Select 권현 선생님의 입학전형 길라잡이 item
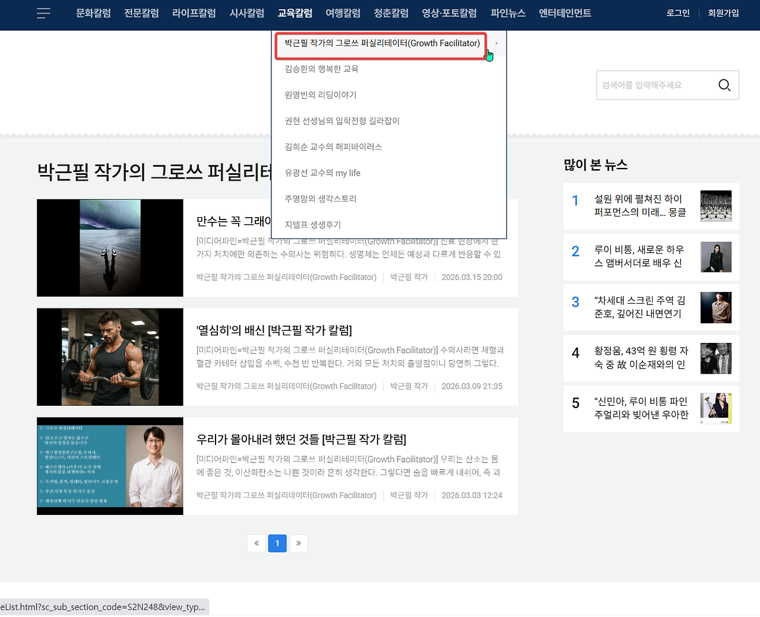 tap(343, 121)
